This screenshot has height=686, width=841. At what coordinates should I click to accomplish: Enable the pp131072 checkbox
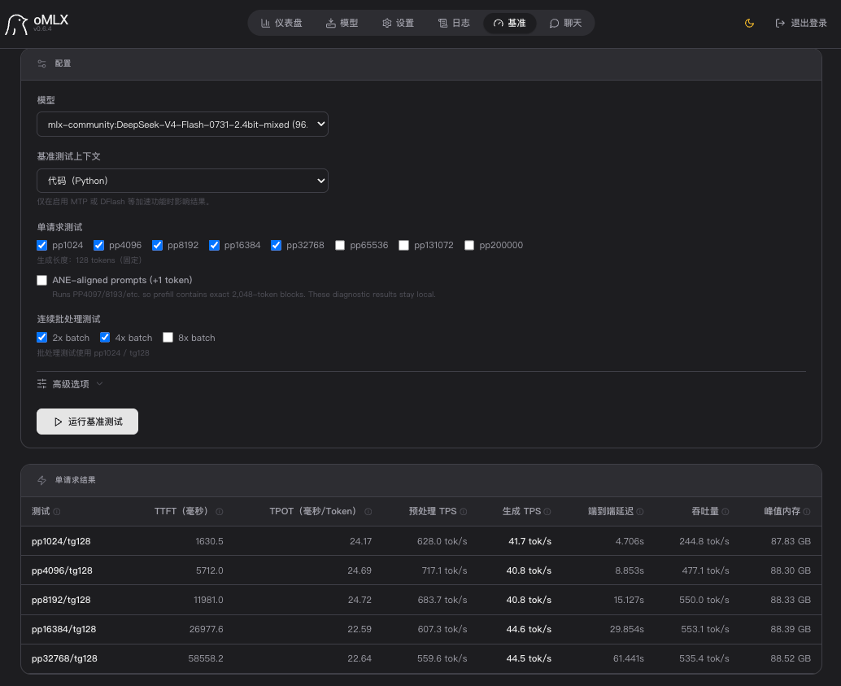pos(404,245)
